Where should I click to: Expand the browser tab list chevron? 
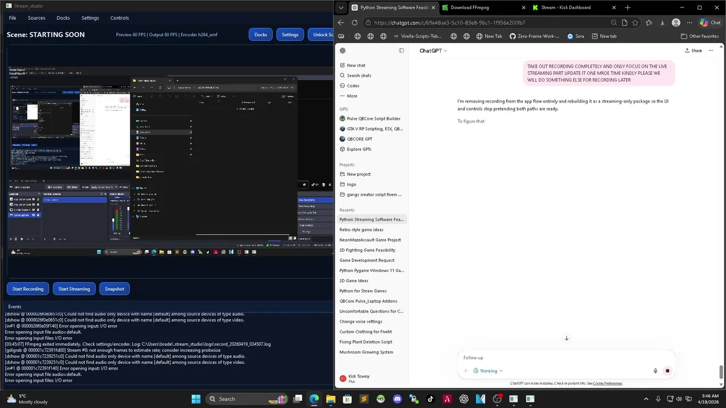click(x=340, y=7)
